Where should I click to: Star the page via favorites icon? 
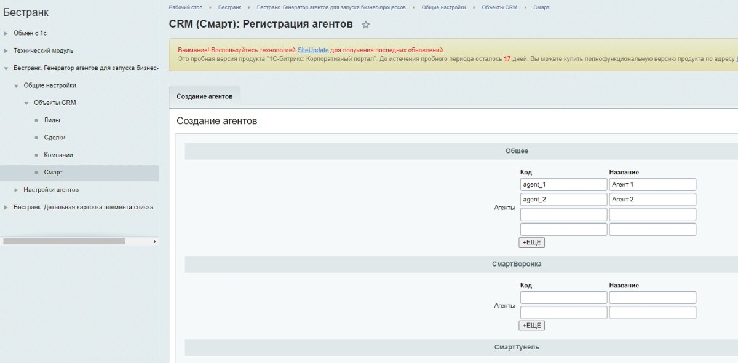(x=366, y=23)
